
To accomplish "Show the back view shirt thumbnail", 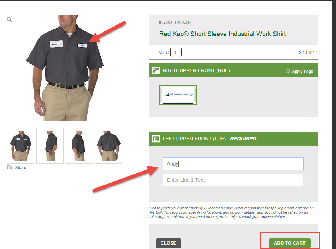I will (108, 146).
